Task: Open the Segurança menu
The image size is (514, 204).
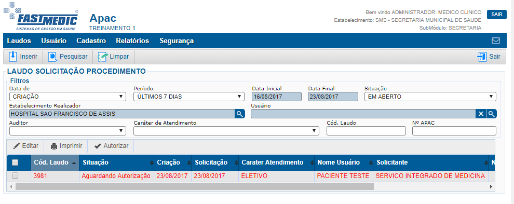Action: 177,40
